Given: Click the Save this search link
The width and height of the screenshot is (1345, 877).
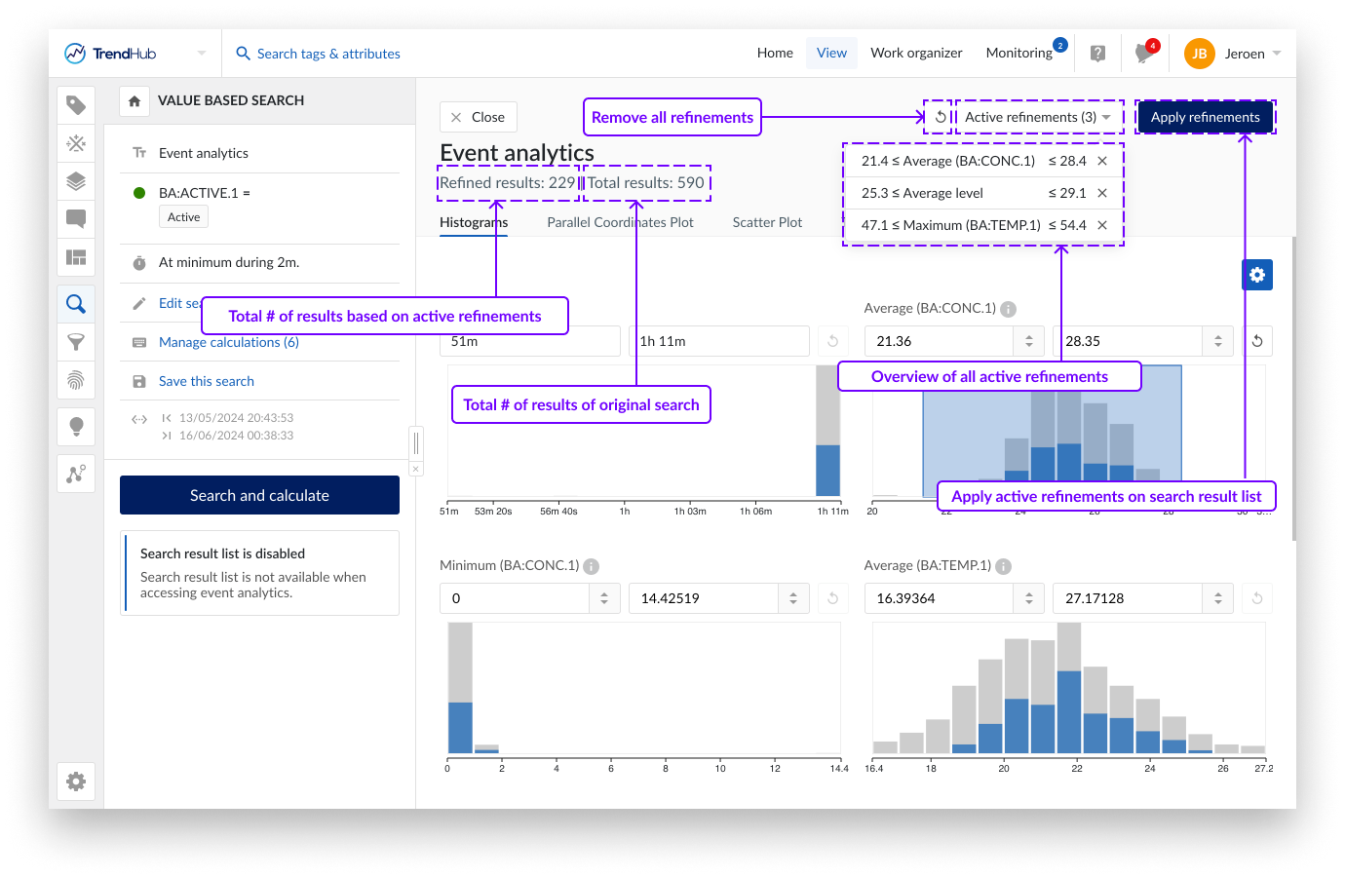Looking at the screenshot, I should pos(207,381).
